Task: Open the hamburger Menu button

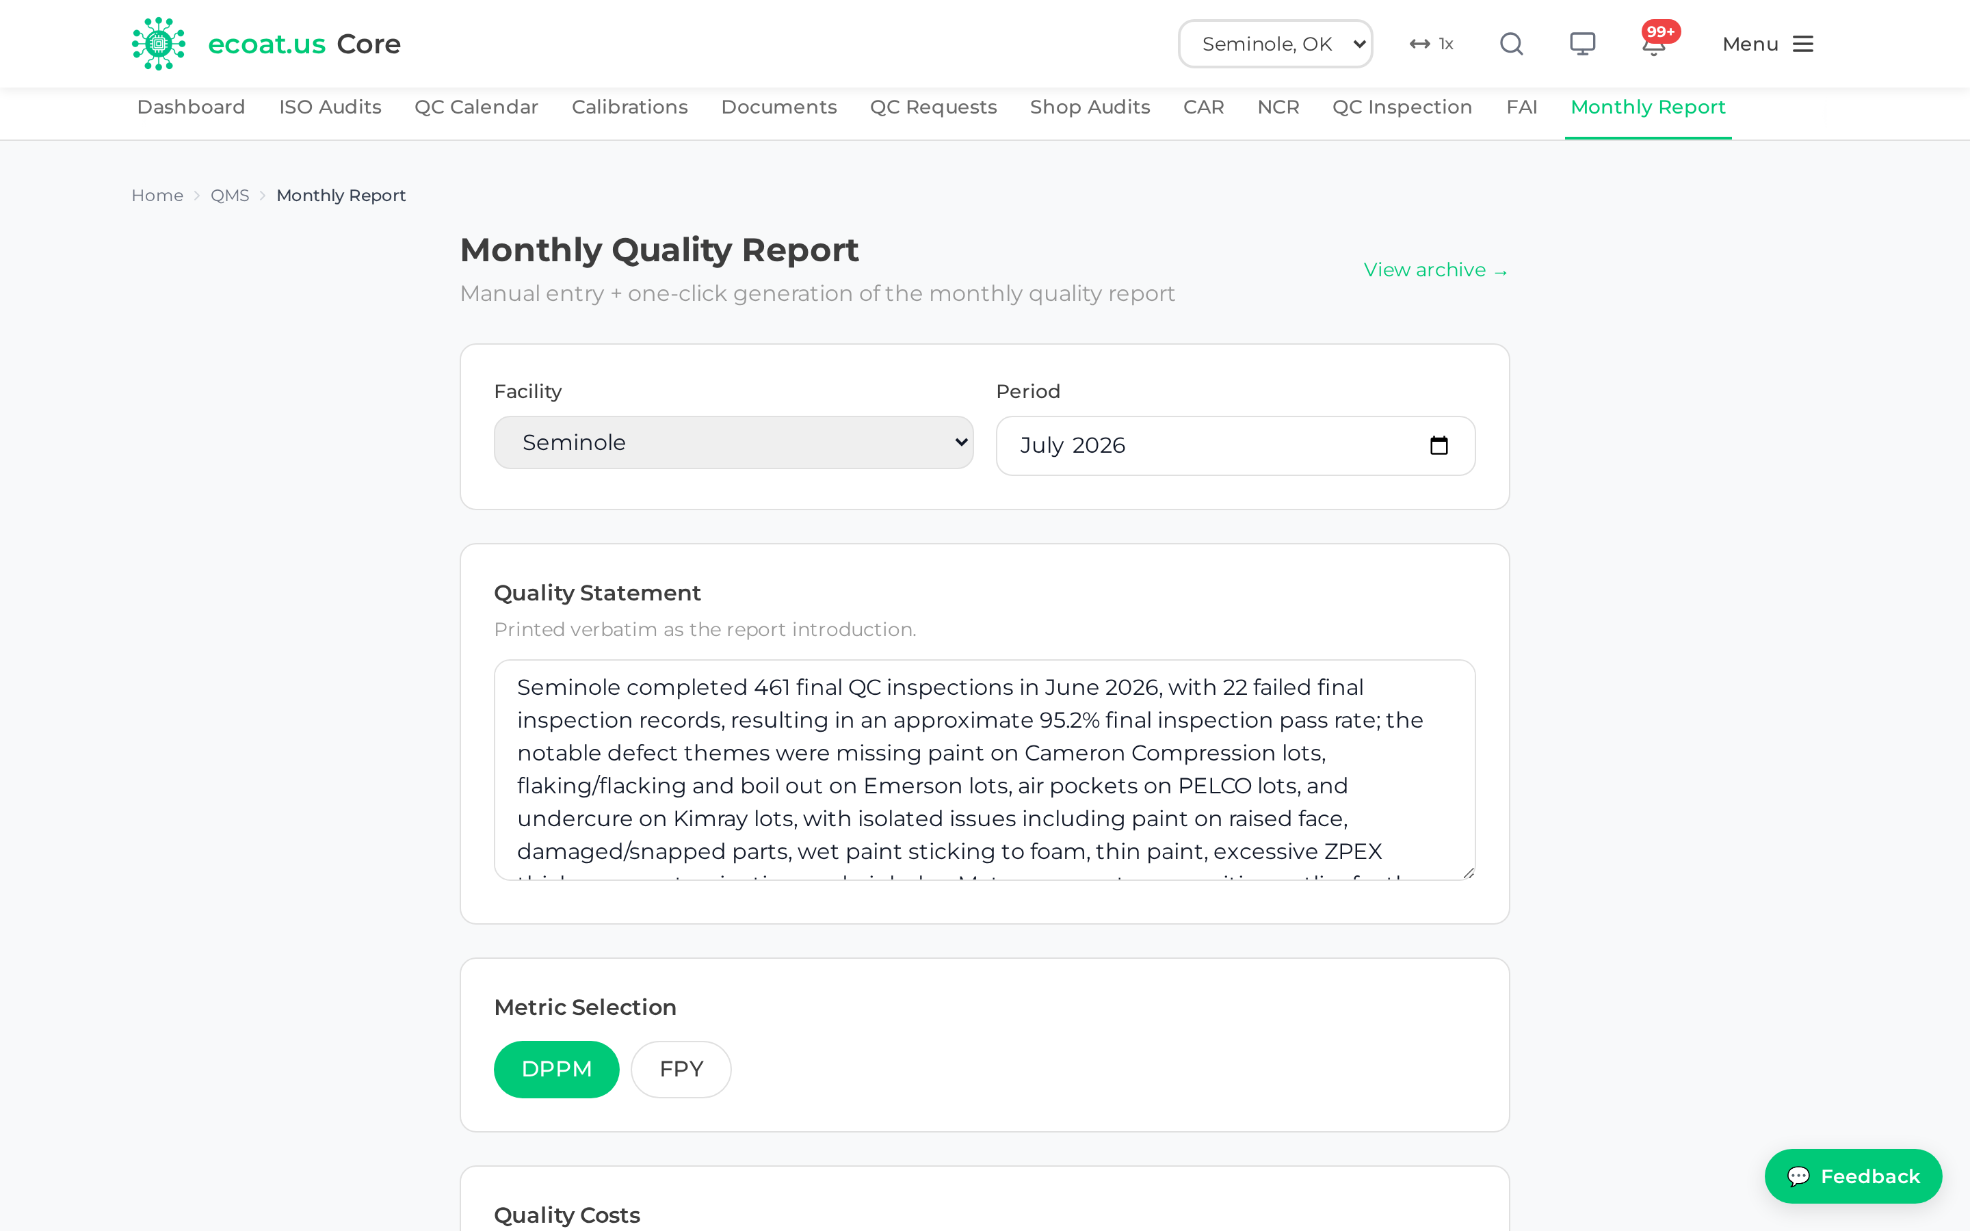Action: (1768, 44)
